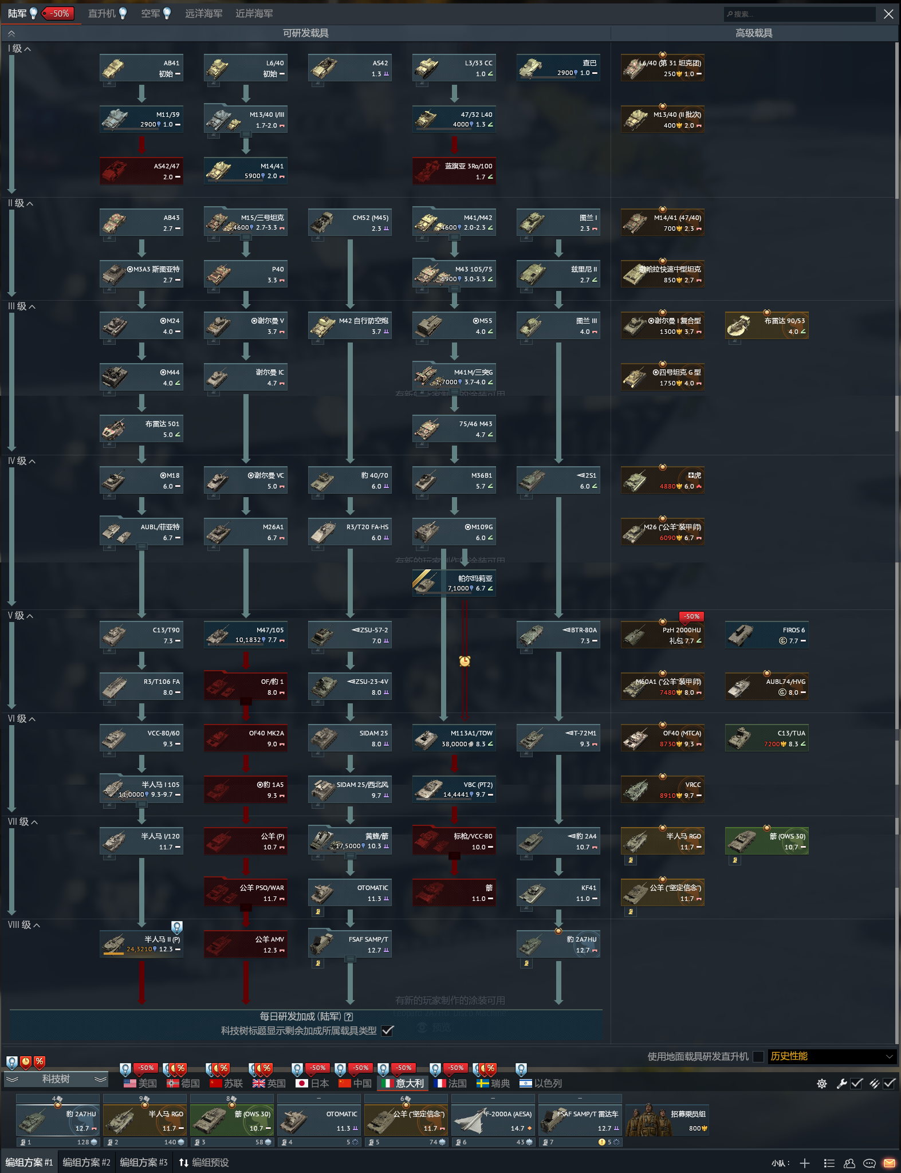Select the KF41 vehicle card
901x1173 pixels.
pos(558,892)
